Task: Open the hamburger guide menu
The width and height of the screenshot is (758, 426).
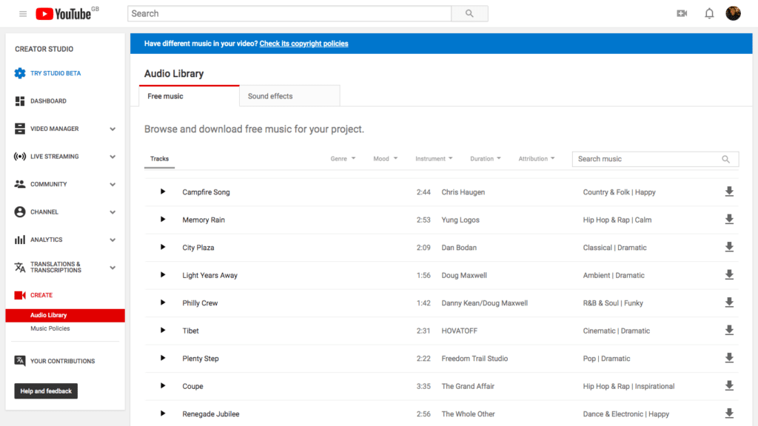Action: point(23,13)
